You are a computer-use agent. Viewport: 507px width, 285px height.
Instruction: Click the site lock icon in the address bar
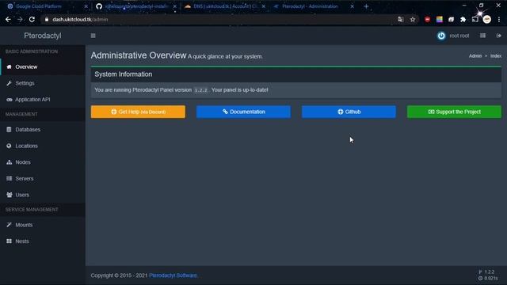[x=47, y=19]
